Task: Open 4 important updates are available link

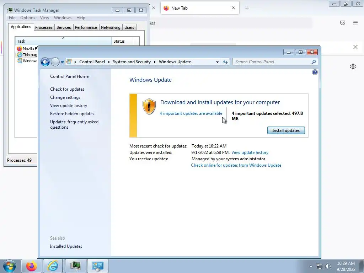Action: [x=191, y=113]
